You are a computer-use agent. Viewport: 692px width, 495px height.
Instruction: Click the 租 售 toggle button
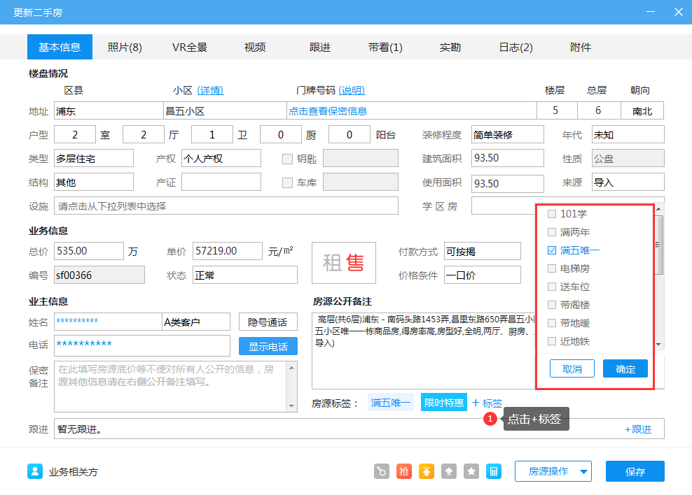(x=344, y=263)
